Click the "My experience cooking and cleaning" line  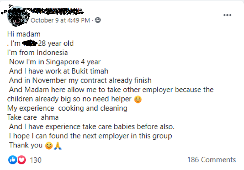click(x=67, y=108)
